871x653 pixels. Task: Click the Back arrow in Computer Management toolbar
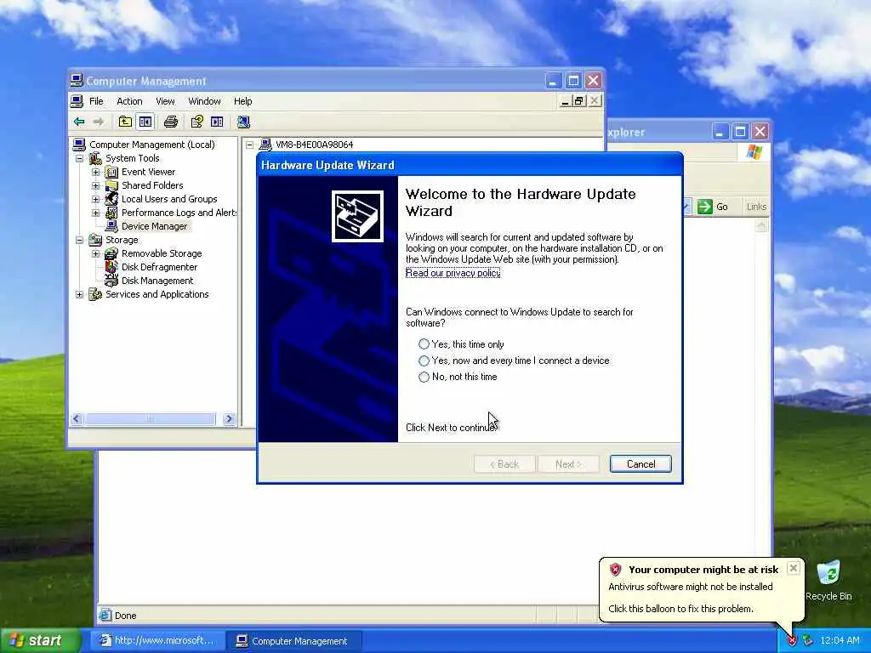pos(79,122)
